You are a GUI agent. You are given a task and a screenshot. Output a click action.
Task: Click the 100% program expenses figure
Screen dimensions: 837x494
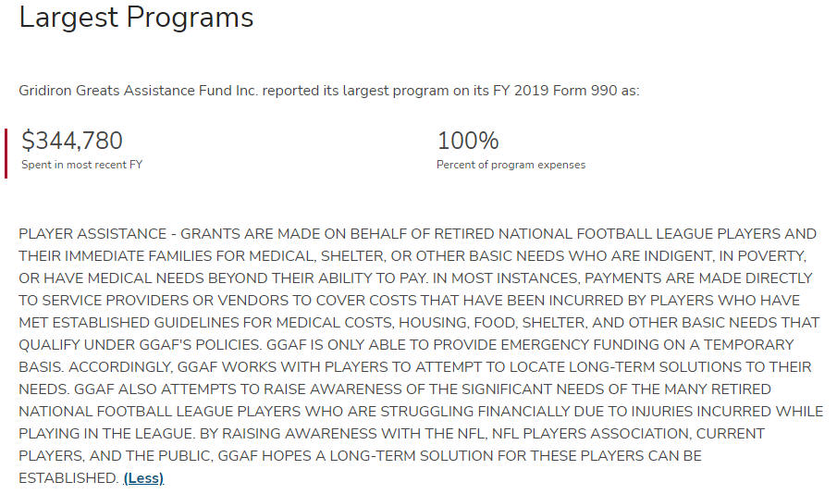tap(468, 141)
